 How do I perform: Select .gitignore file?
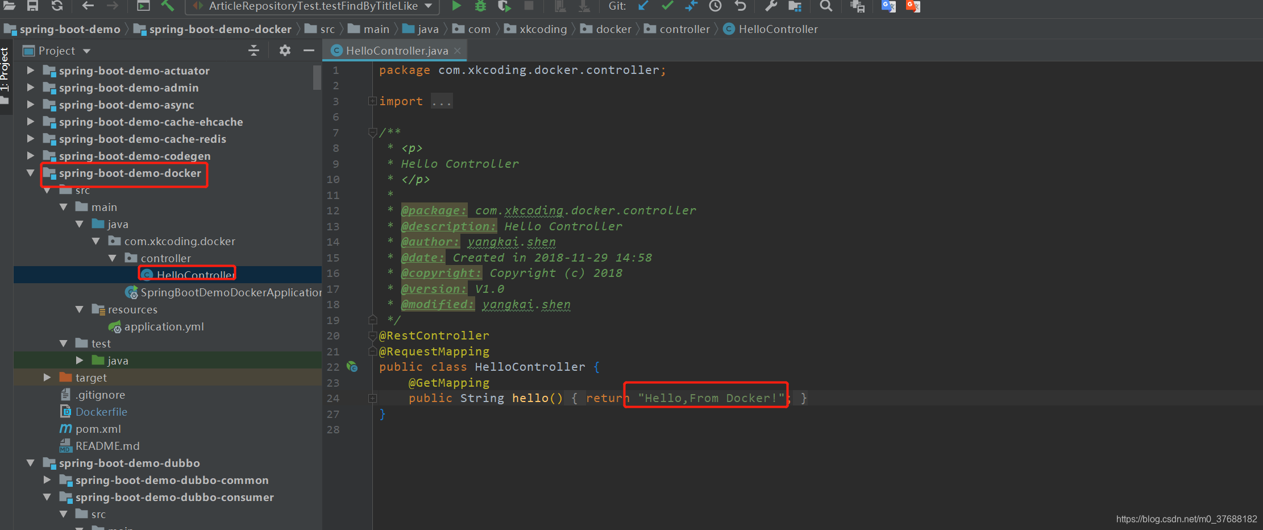(100, 395)
